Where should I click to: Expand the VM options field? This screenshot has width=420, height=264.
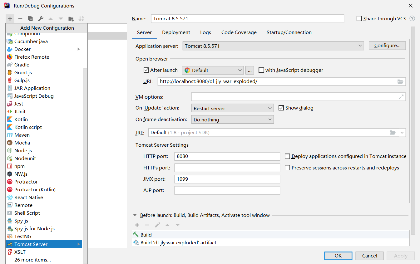(x=401, y=97)
